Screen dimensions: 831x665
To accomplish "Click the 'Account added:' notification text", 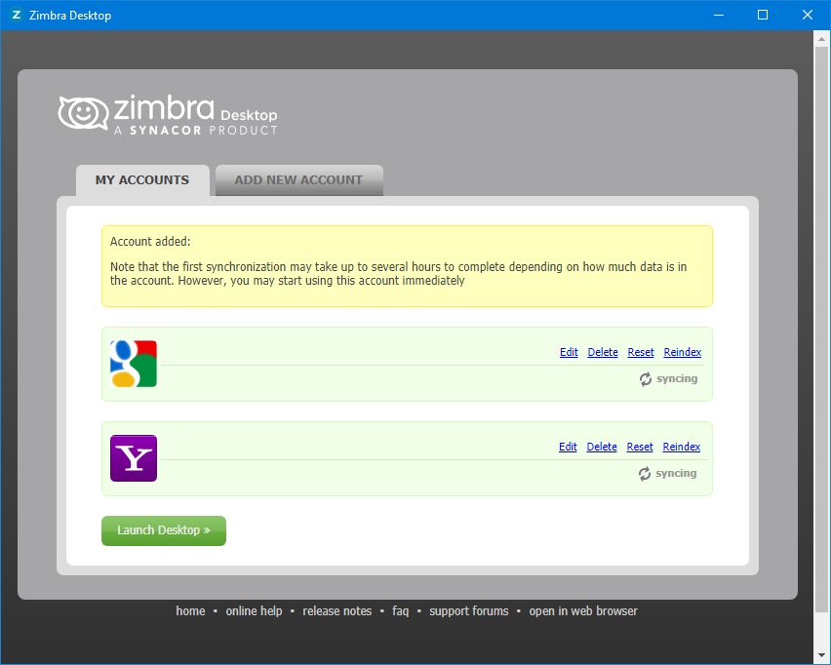I will (150, 242).
